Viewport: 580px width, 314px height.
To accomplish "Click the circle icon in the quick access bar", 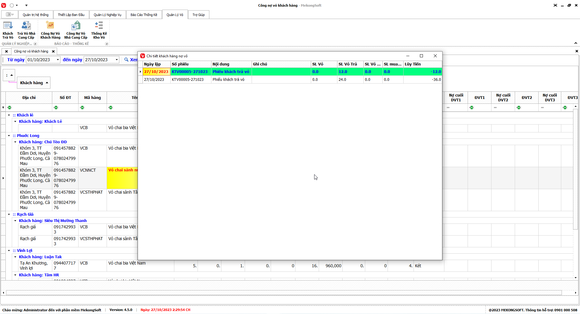I will tap(12, 5).
